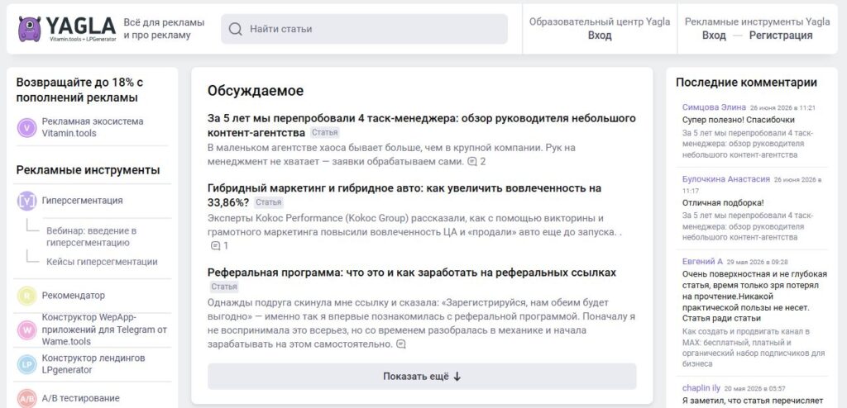Viewport: 847px width, 408px height.
Task: Open the Регистрация link
Action: point(781,36)
